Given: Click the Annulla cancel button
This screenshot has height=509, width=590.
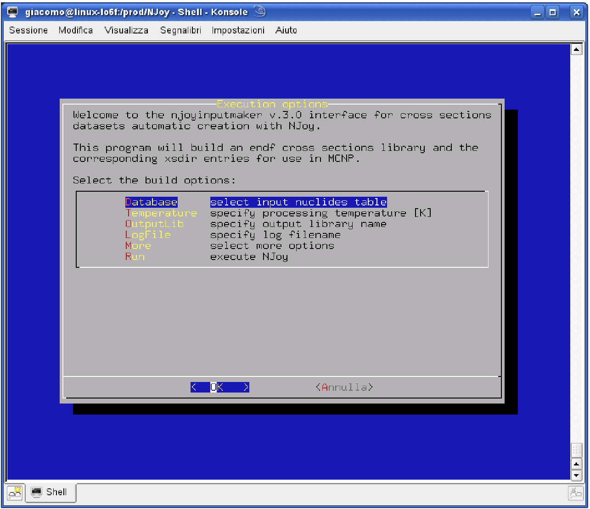Looking at the screenshot, I should pyautogui.click(x=344, y=387).
